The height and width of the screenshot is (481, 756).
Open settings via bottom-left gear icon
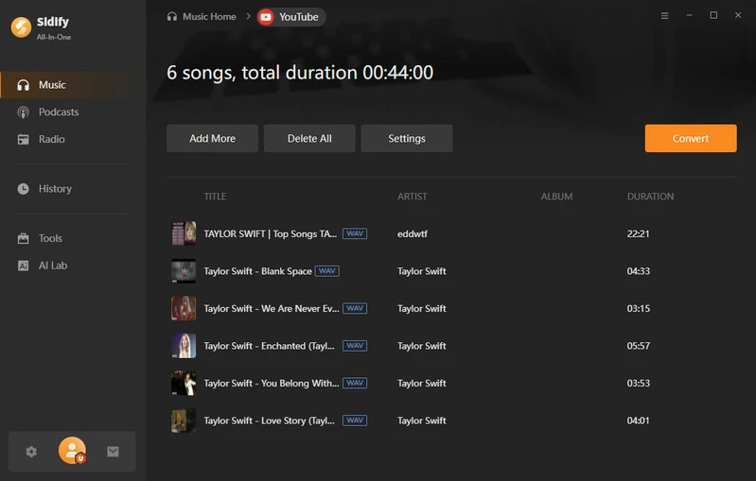[x=31, y=452]
